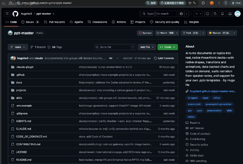Open the 1,897 Commits history link

pyautogui.click(x=164, y=58)
